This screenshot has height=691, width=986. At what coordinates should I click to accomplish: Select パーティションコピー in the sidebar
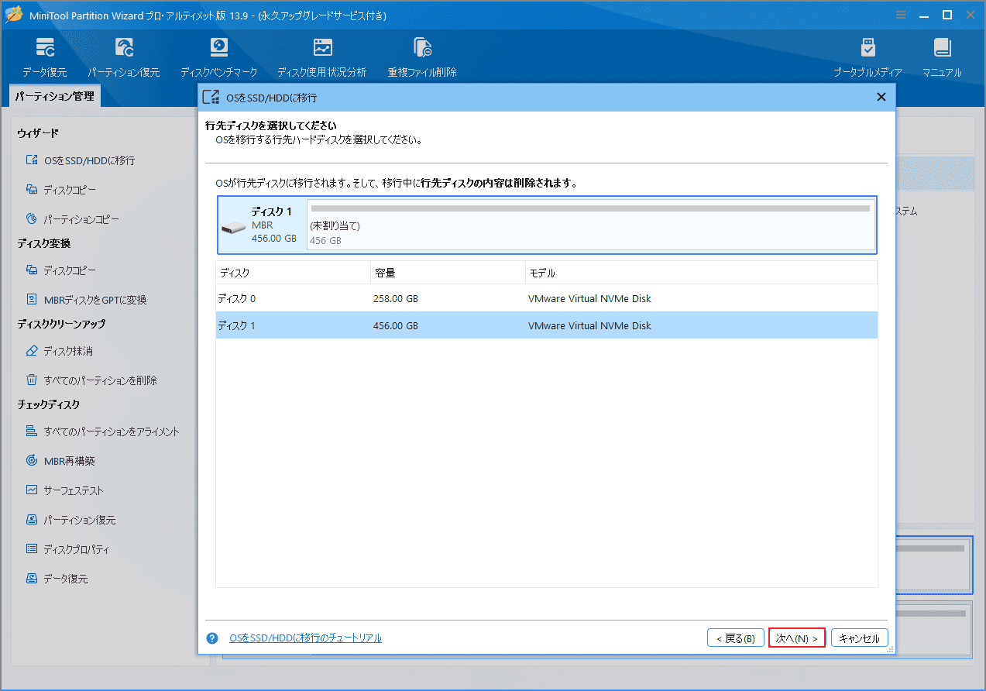click(x=73, y=219)
